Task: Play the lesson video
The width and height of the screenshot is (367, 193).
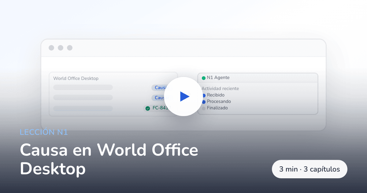Action: (x=183, y=96)
